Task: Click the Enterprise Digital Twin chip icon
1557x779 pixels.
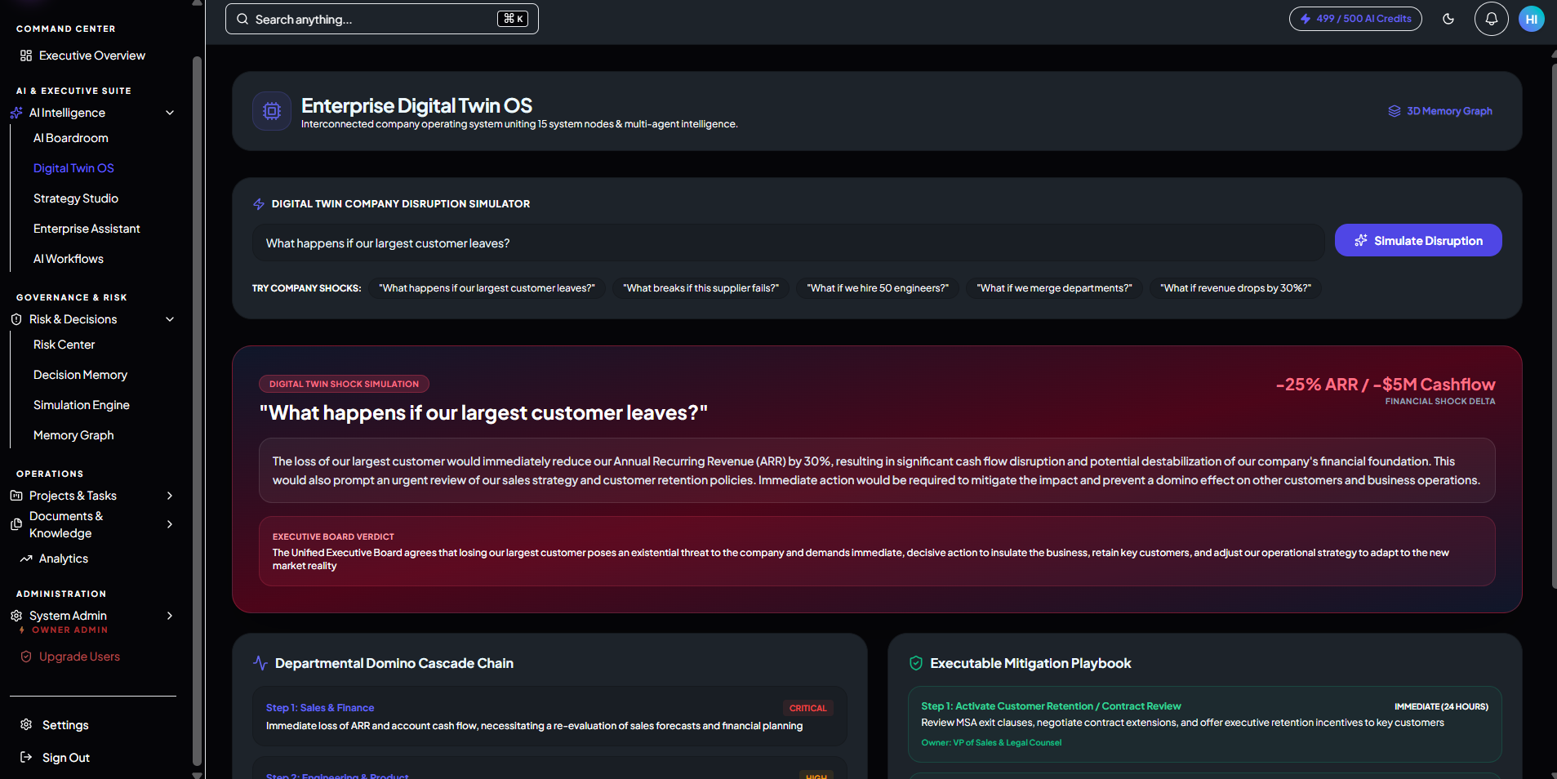Action: coord(272,111)
